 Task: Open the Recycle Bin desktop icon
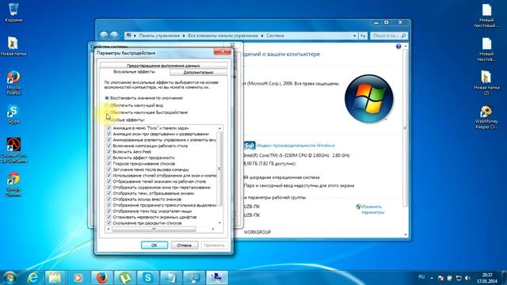(13, 13)
